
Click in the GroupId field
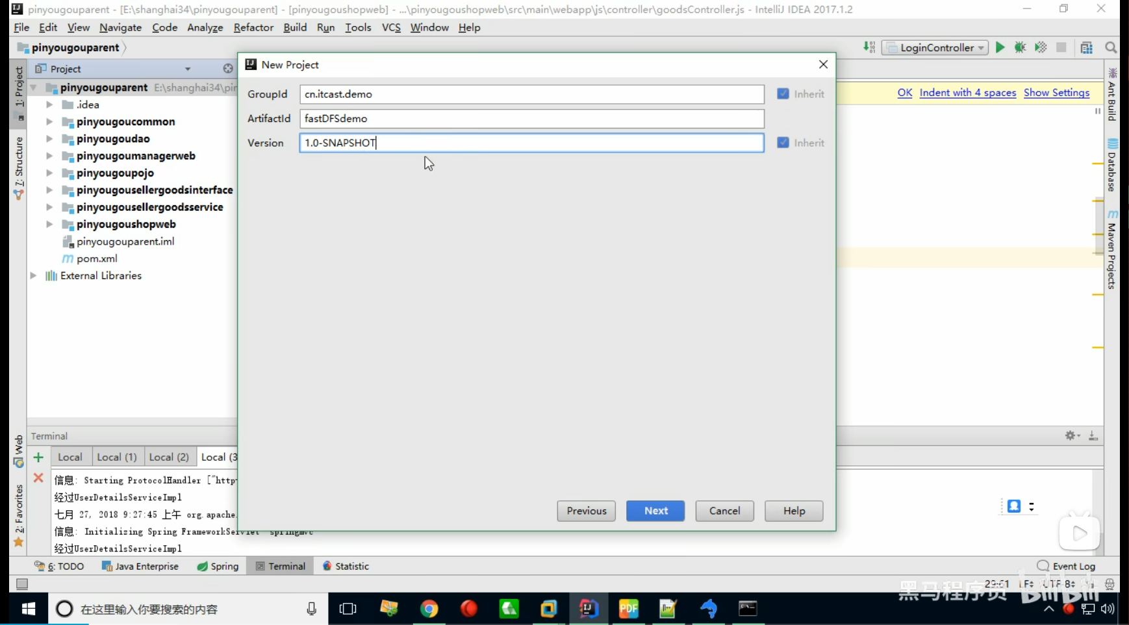coord(532,94)
